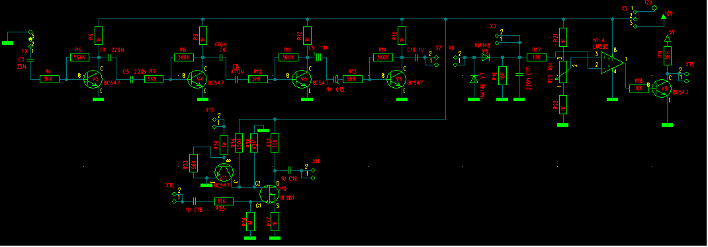The width and height of the screenshot is (708, 247).
Task: Select transistor V6 symbol
Action: point(396,80)
